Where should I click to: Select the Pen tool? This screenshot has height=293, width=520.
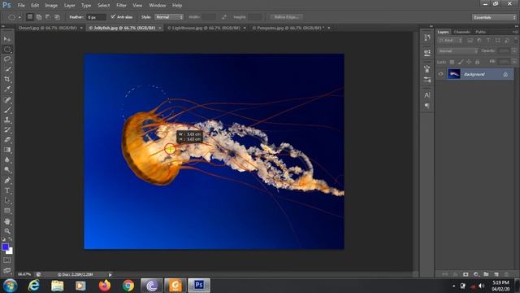[x=7, y=181]
